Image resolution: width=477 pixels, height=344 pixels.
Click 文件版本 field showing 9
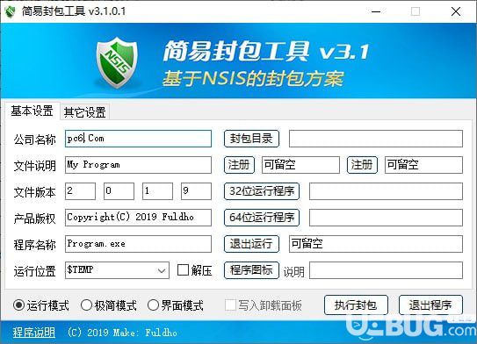[196, 191]
